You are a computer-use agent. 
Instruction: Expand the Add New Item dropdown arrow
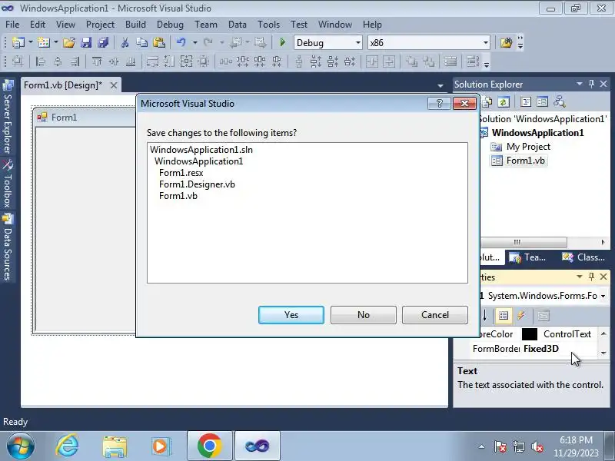(x=55, y=42)
